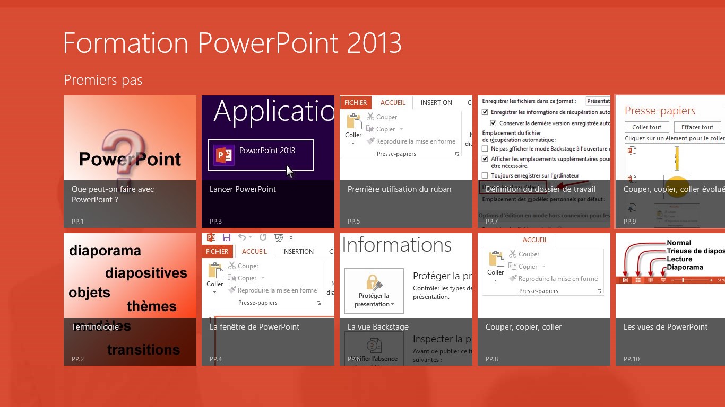The height and width of the screenshot is (407, 725).
Task: Check 'Ne pas afficher le mode Backstage' box
Action: point(485,149)
